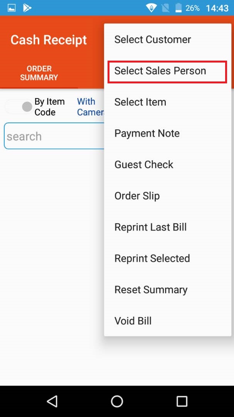Toggle the By Item Code switch
234x417 pixels.
(19, 107)
